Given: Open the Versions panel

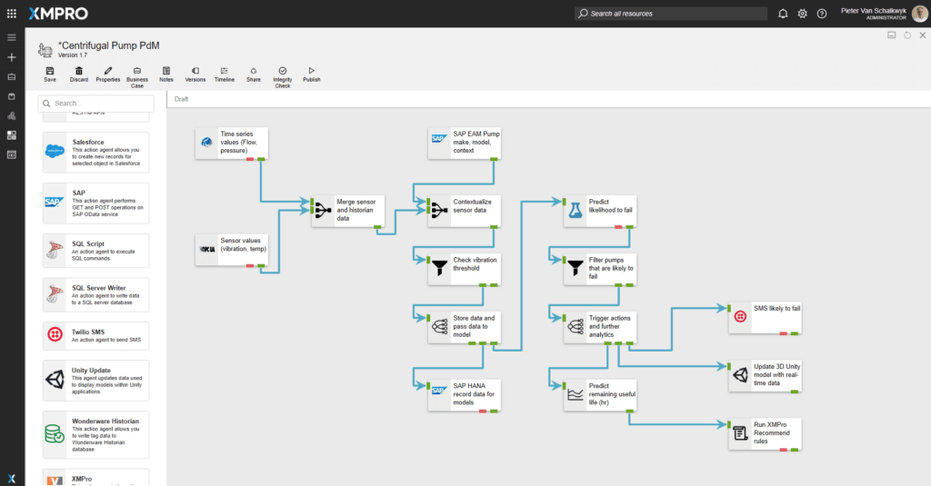Looking at the screenshot, I should [x=195, y=71].
